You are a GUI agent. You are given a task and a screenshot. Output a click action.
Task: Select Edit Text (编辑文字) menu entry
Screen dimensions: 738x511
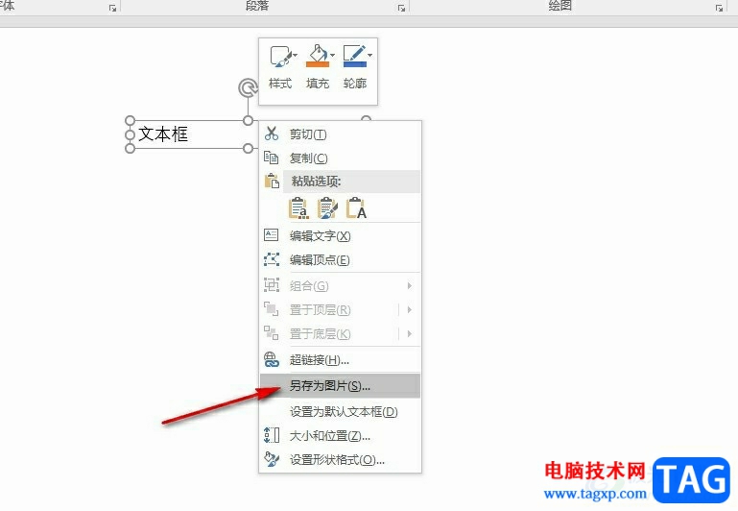[340, 235]
